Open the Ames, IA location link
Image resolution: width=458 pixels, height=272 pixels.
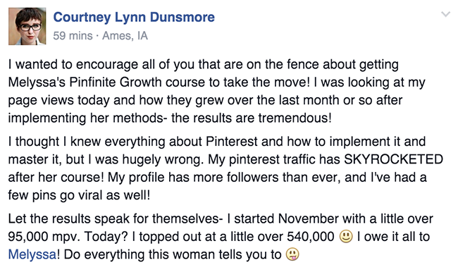click(125, 36)
